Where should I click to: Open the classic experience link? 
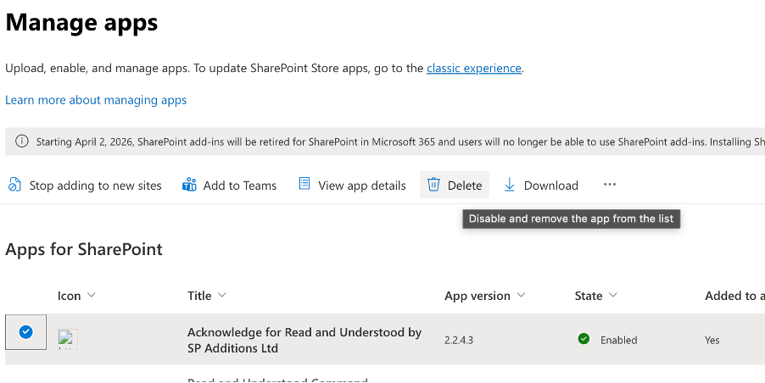[474, 69]
